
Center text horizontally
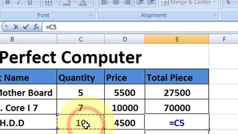[x=116, y=3]
